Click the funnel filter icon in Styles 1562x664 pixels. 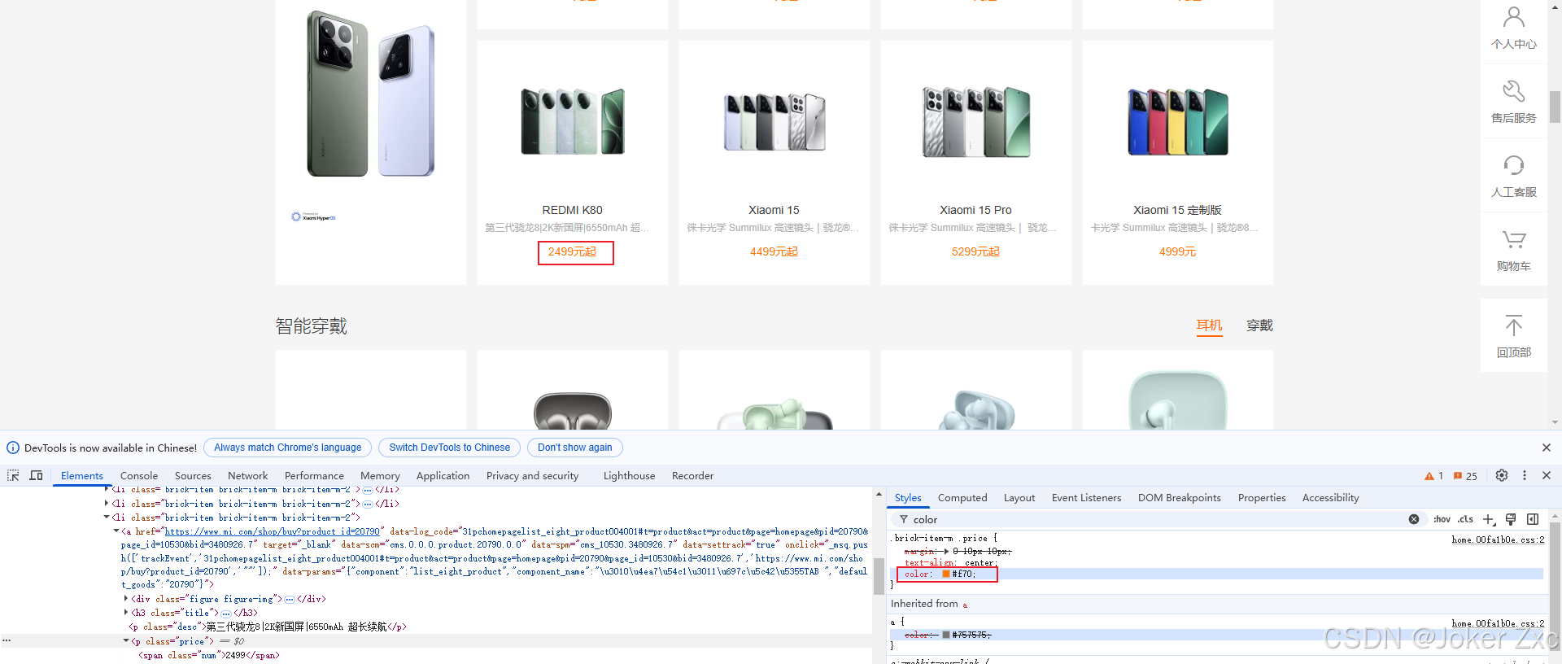tap(904, 519)
